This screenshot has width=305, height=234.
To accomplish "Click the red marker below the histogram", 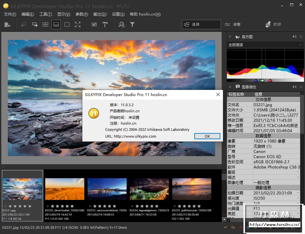I will (x=270, y=80).
